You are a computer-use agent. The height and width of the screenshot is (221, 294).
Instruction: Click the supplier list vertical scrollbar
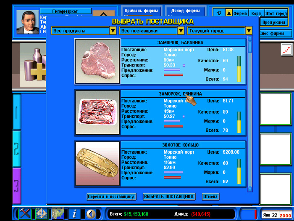[x=249, y=114]
